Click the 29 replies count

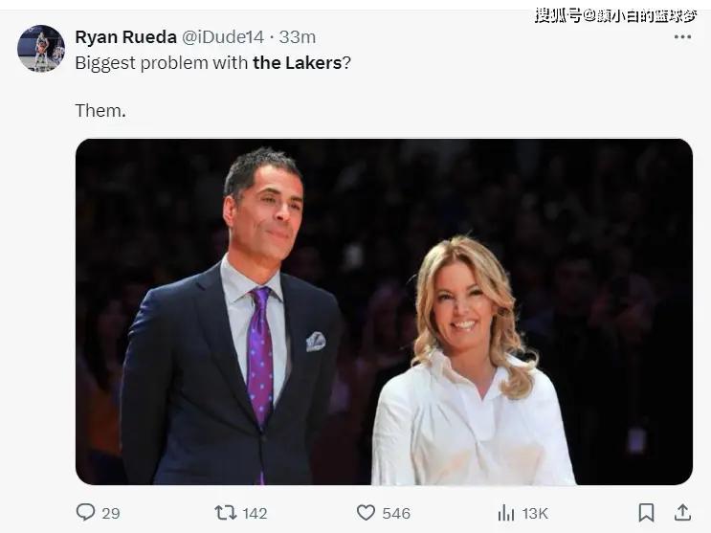click(x=111, y=514)
